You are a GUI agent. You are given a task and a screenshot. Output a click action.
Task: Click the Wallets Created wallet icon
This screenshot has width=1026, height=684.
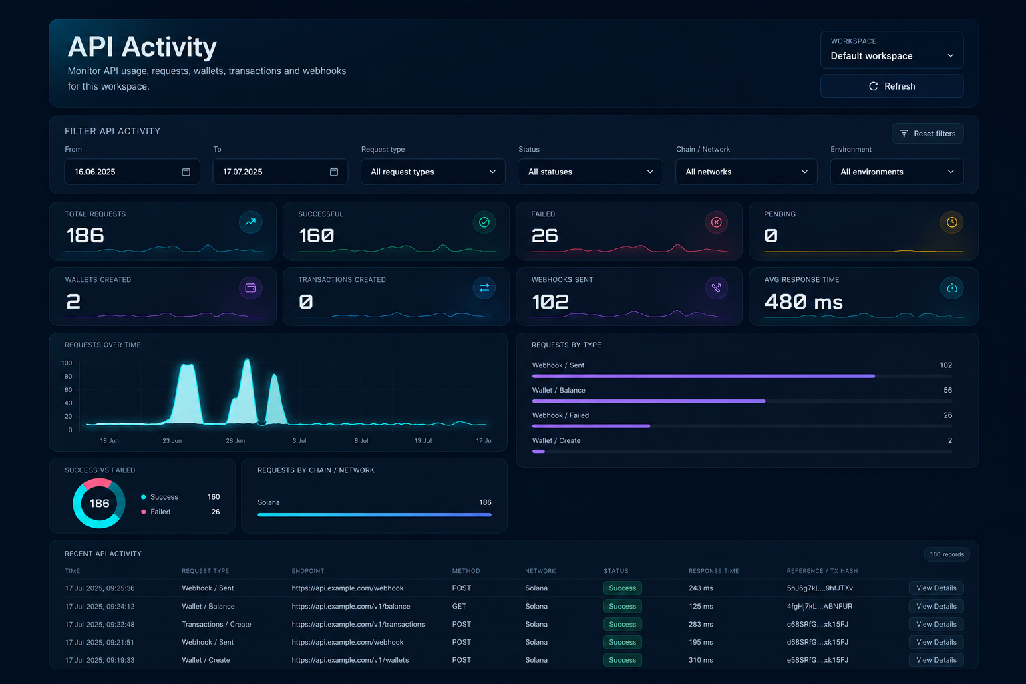[250, 288]
